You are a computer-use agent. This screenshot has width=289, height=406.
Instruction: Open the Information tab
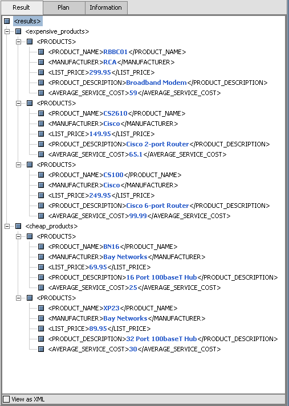click(106, 7)
